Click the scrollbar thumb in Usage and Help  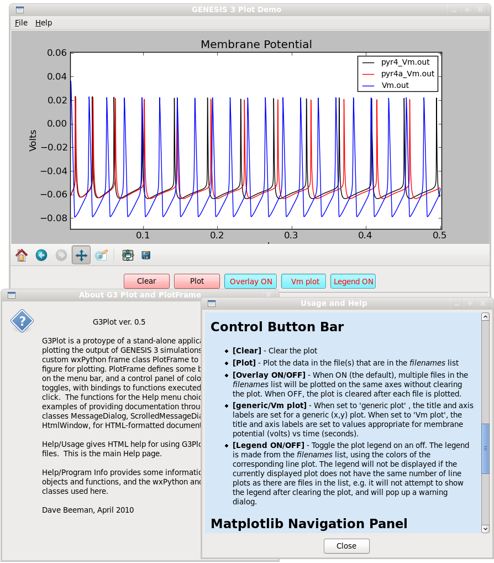tap(485, 449)
